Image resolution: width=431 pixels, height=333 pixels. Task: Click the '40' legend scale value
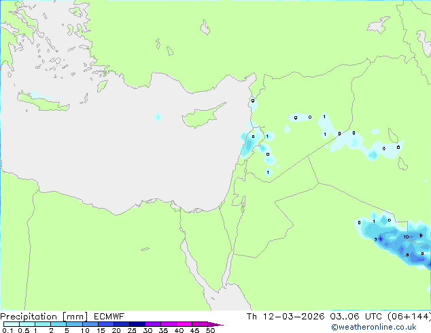tap(179, 330)
